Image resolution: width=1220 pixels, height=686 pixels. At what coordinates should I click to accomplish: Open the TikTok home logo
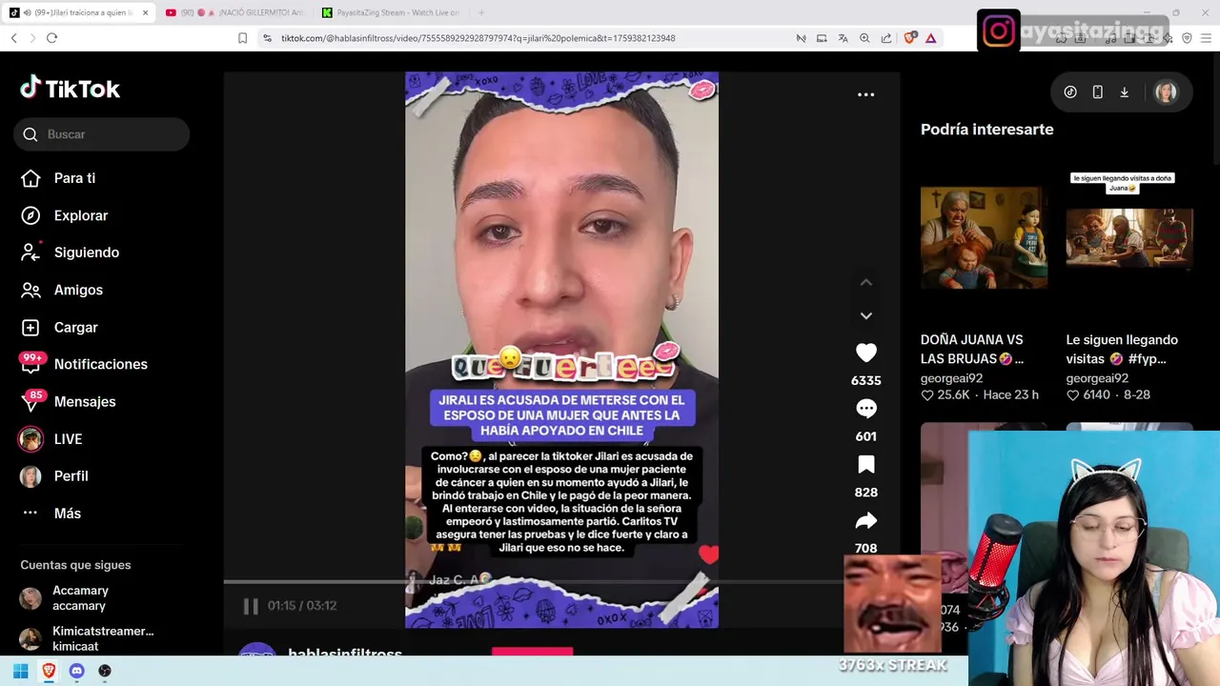70,89
